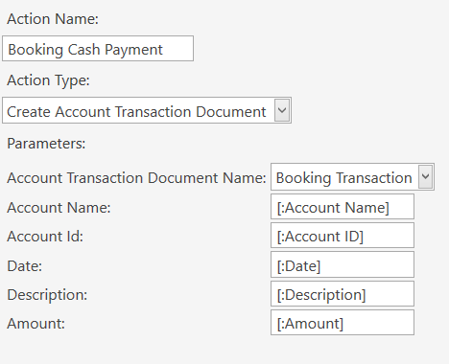Expand the Booking Transaction dropdown arrow

pos(425,176)
